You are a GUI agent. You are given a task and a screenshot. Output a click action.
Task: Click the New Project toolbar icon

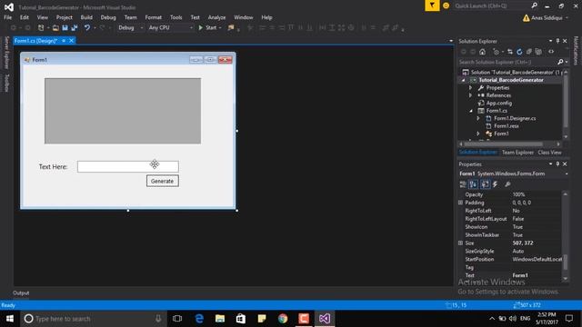pos(41,28)
